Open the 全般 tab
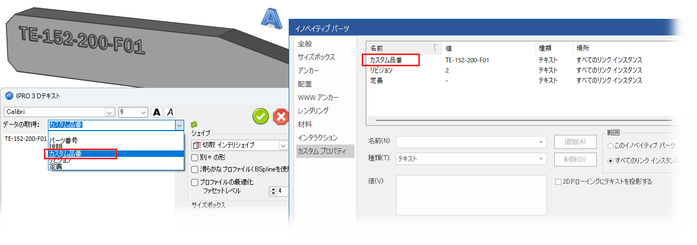The height and width of the screenshot is (245, 697). pyautogui.click(x=305, y=44)
